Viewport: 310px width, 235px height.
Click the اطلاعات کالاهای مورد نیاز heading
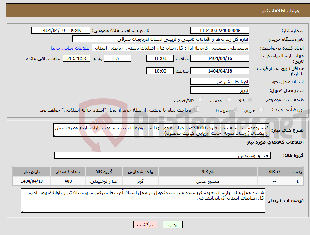click(275, 142)
